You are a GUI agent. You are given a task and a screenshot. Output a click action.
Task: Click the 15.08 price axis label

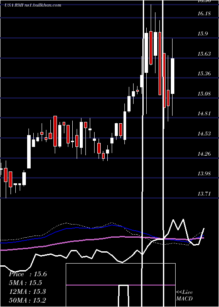pyautogui.click(x=204, y=93)
